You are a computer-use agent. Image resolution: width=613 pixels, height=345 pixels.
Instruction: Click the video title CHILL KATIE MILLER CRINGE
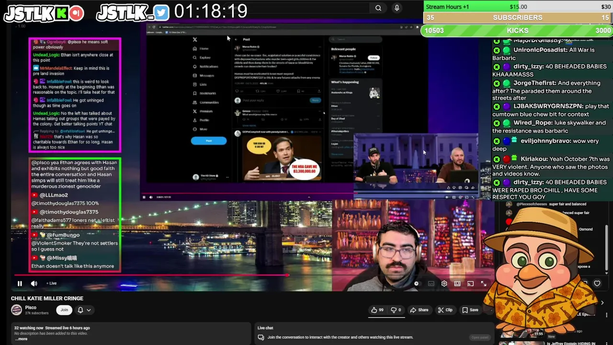[x=47, y=298]
